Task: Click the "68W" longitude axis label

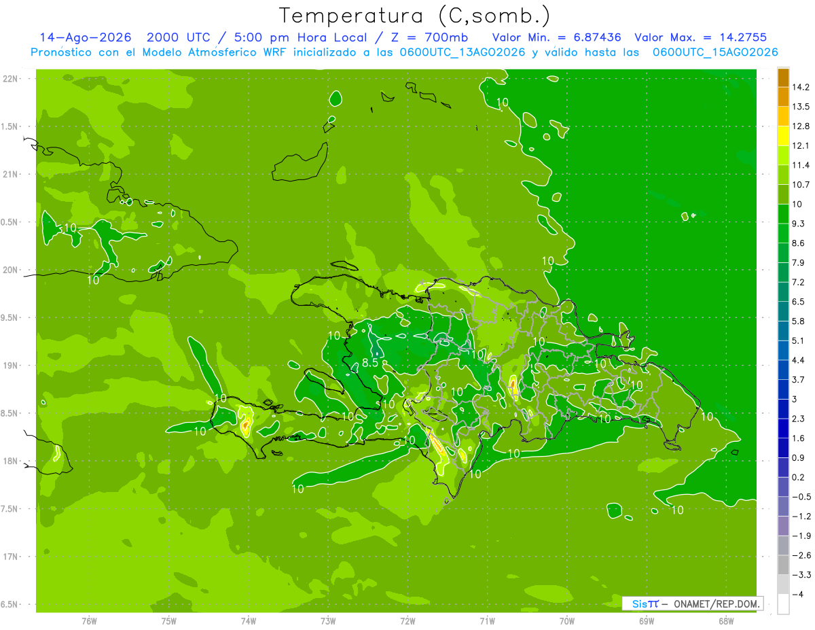Action: click(x=726, y=621)
